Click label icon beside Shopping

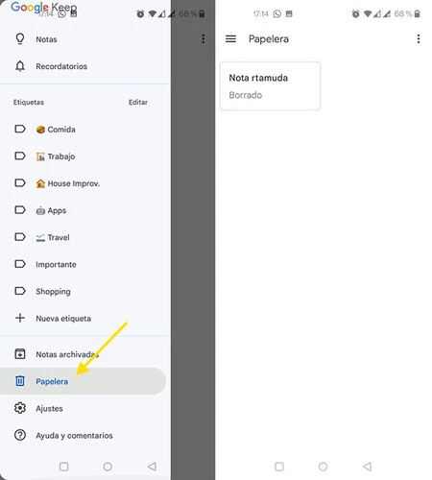pyautogui.click(x=20, y=291)
